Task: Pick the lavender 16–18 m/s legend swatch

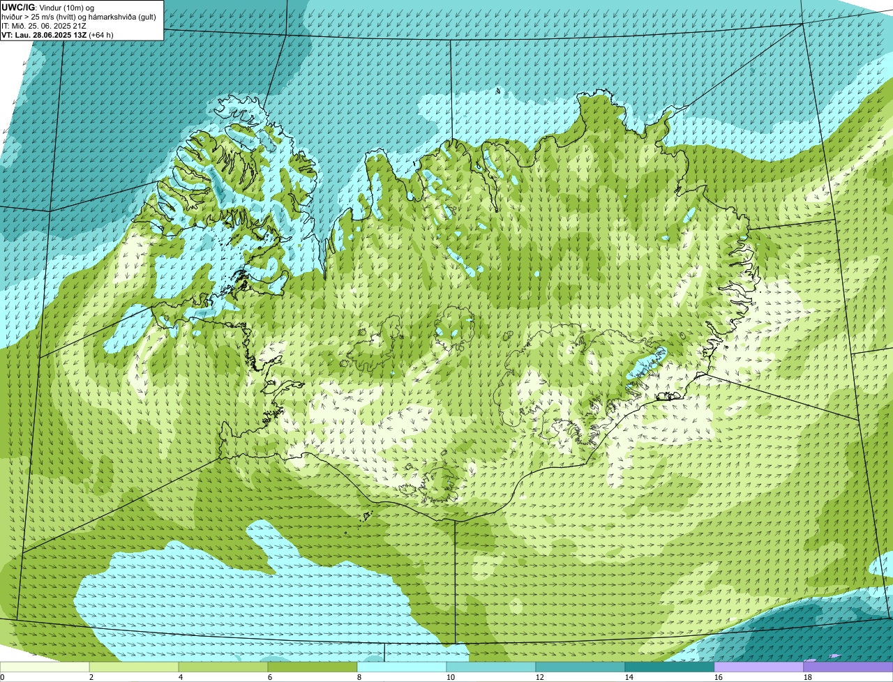Action: click(x=759, y=667)
